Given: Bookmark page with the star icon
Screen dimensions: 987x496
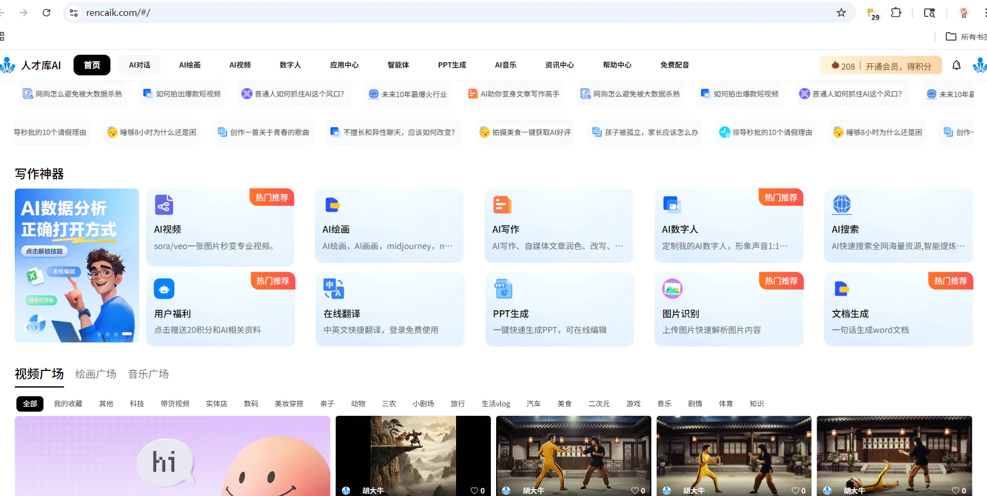Looking at the screenshot, I should [841, 13].
